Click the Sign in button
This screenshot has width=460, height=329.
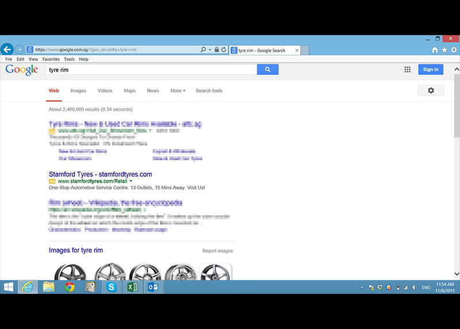431,70
